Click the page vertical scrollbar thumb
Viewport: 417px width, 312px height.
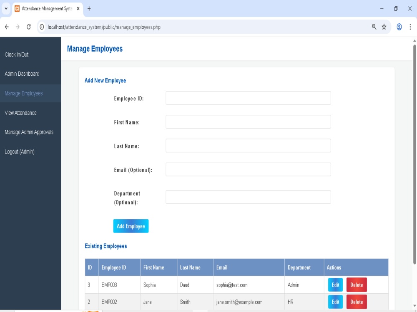414,154
